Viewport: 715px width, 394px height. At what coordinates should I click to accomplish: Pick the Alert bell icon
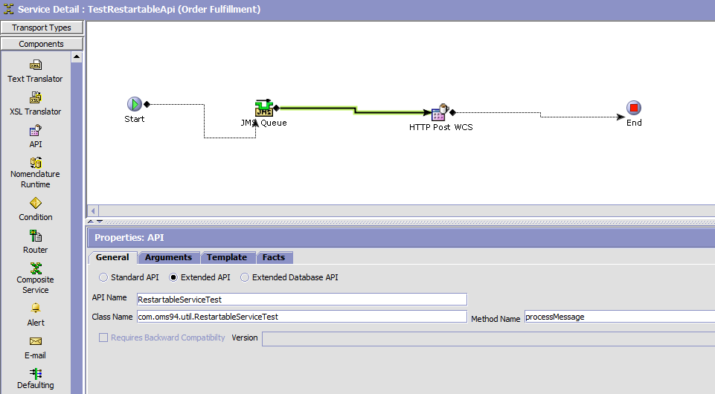(35, 308)
